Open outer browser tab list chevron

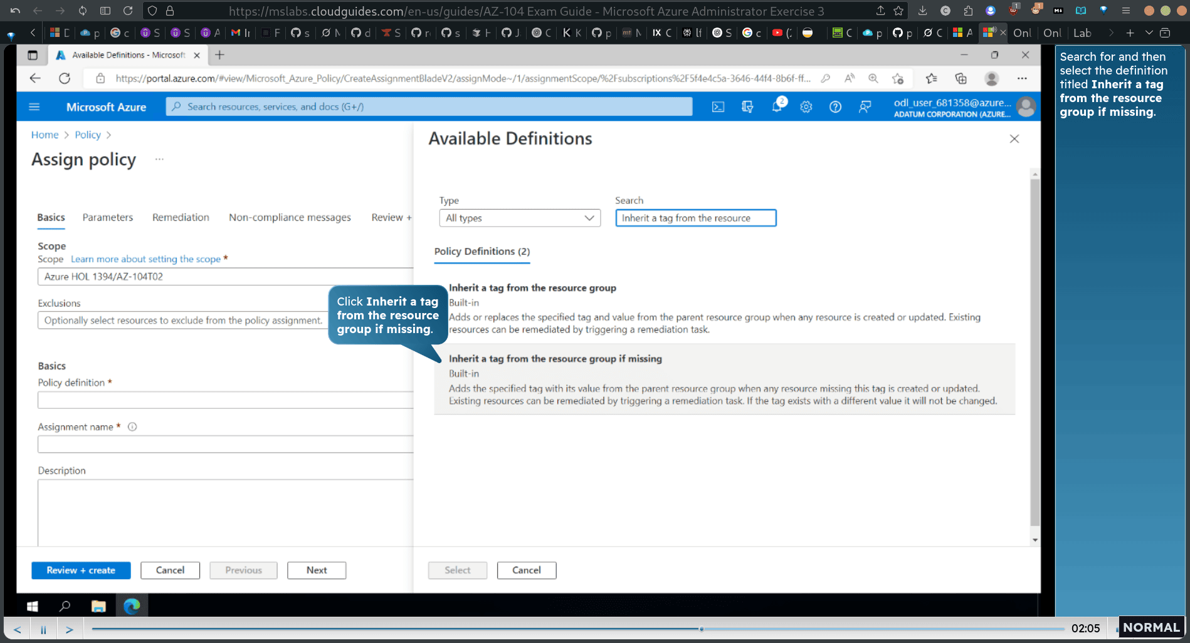coord(1149,33)
